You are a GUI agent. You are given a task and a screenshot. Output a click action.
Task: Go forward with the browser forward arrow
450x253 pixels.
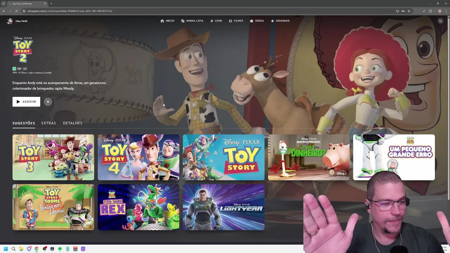pos(10,11)
